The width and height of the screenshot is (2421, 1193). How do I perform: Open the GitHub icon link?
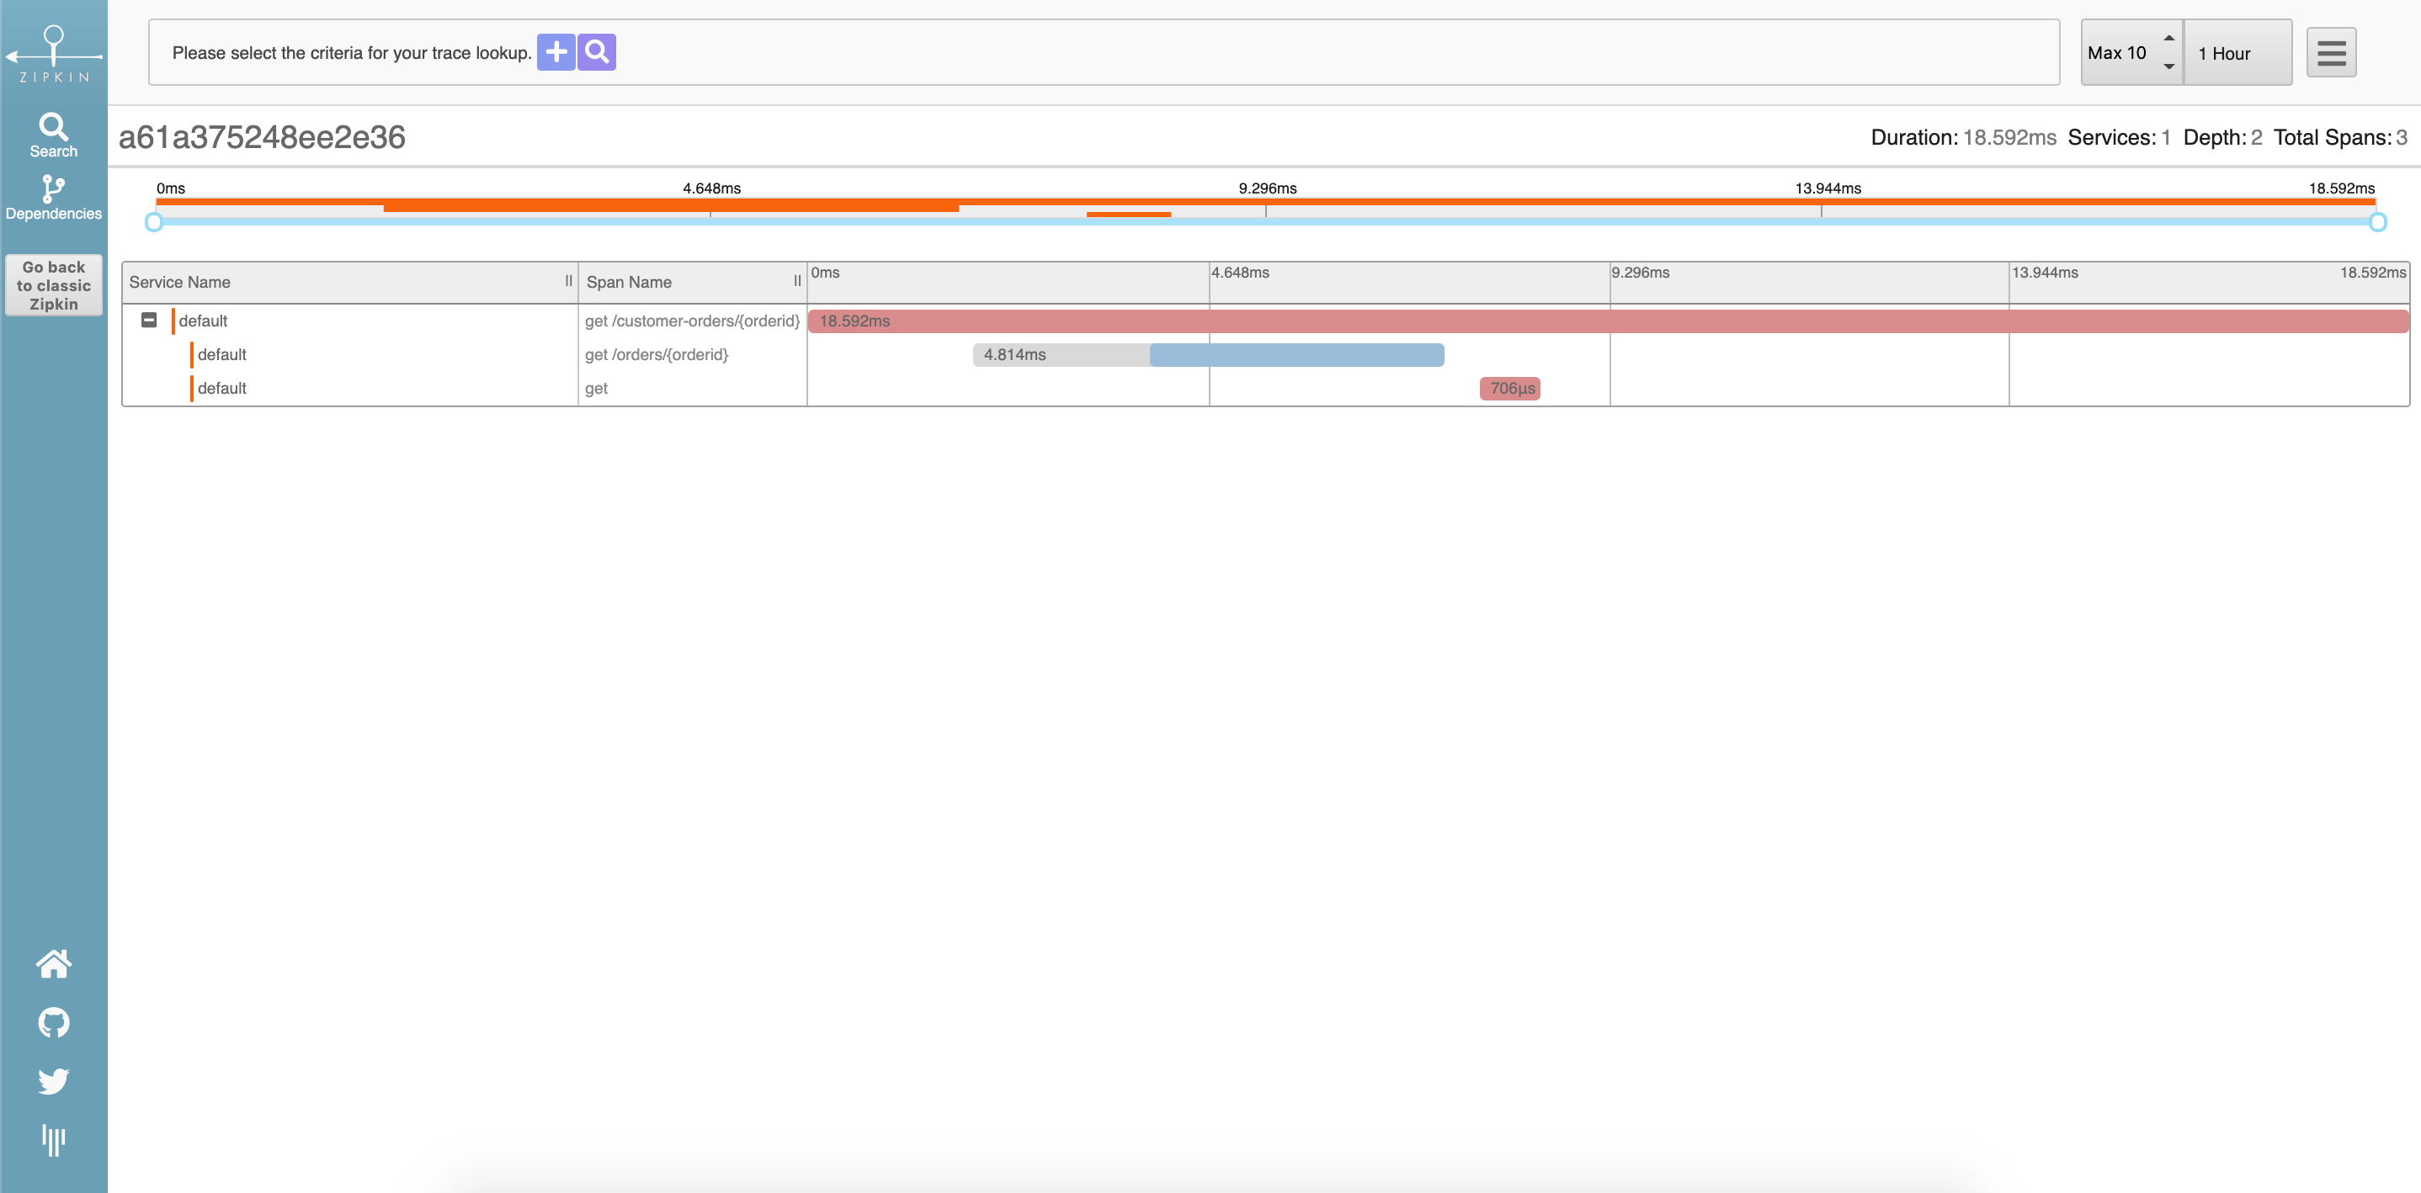pos(54,1022)
